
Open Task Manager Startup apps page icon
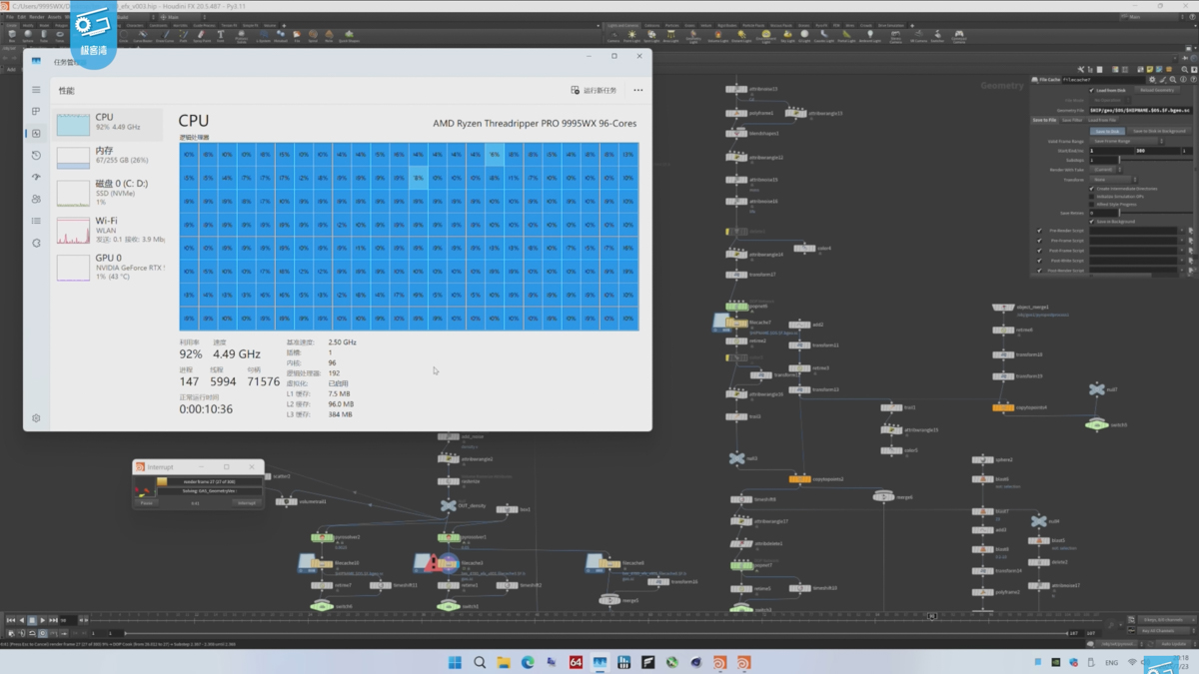(x=36, y=178)
